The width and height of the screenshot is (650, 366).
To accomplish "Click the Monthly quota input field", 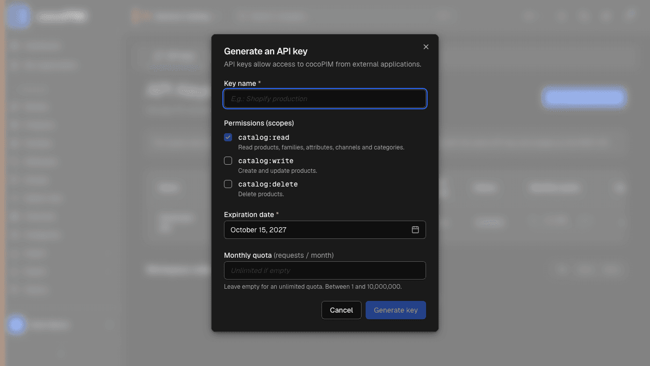I will 325,270.
